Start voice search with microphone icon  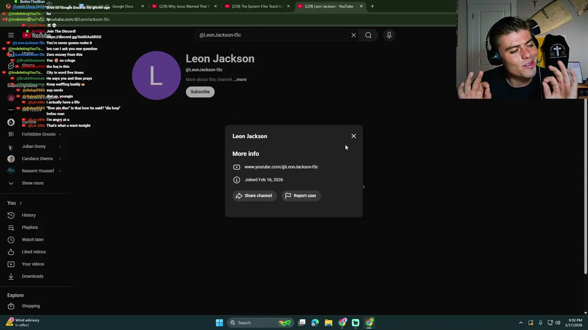point(389,35)
